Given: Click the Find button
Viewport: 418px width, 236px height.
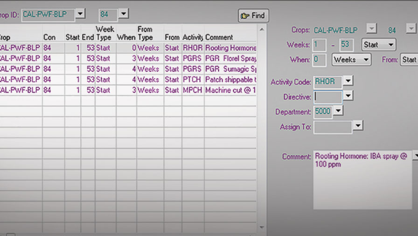Looking at the screenshot, I should [x=253, y=15].
